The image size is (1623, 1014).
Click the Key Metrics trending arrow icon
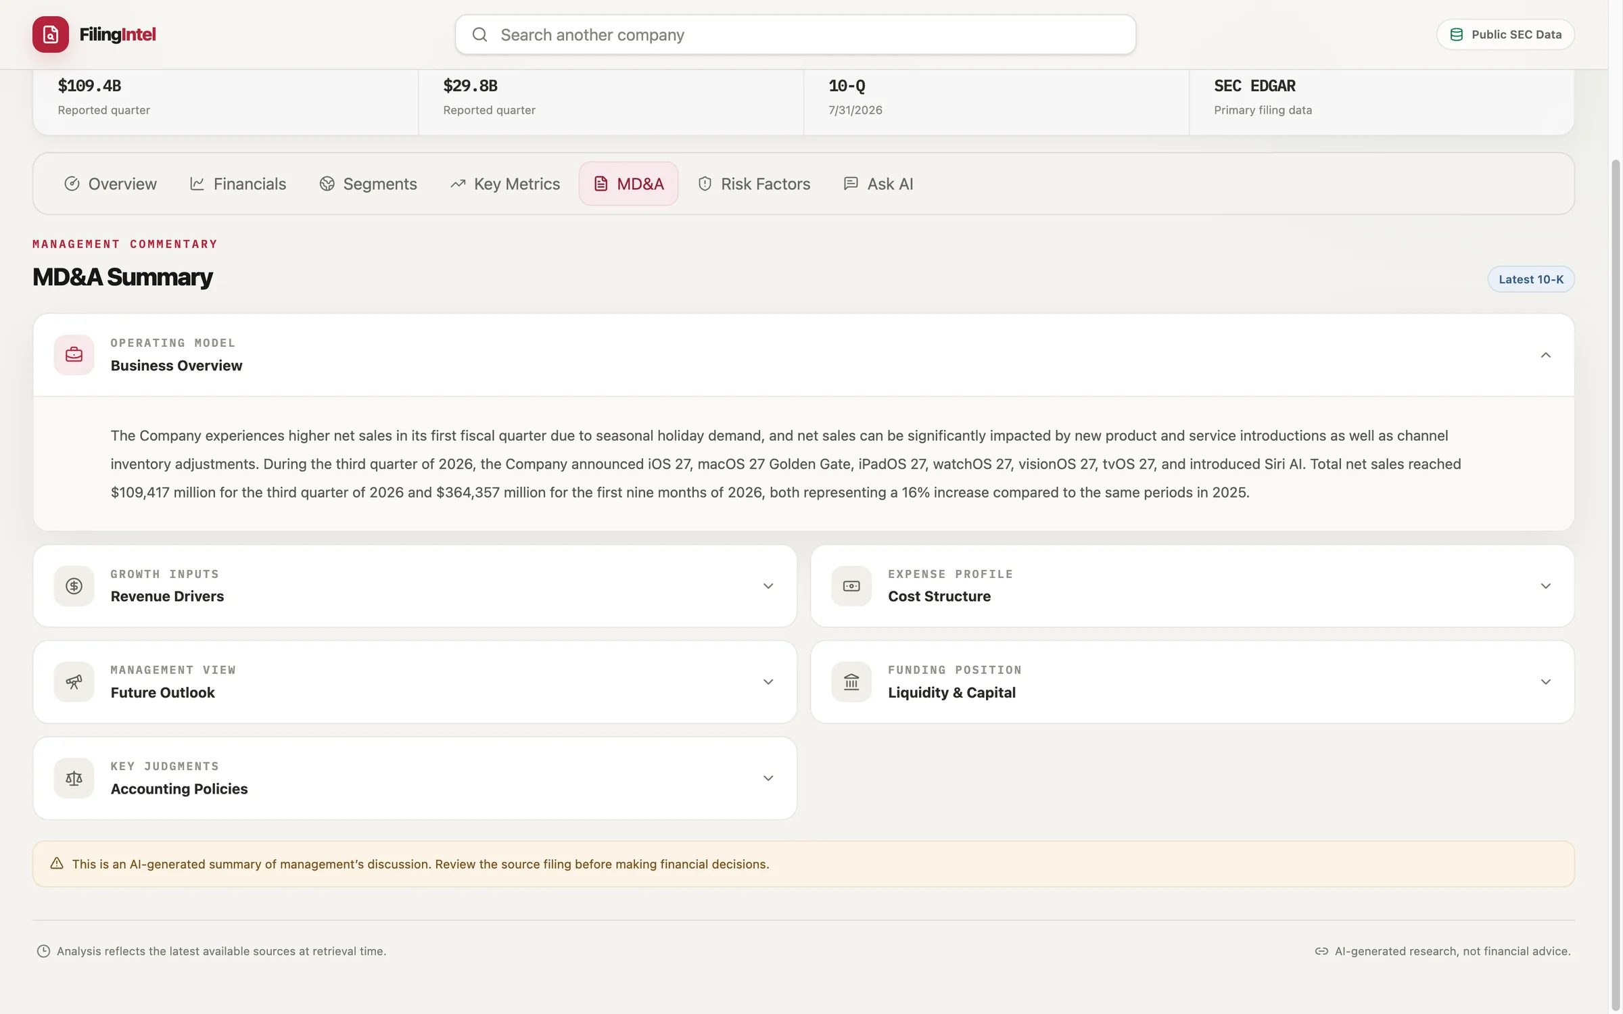point(458,184)
